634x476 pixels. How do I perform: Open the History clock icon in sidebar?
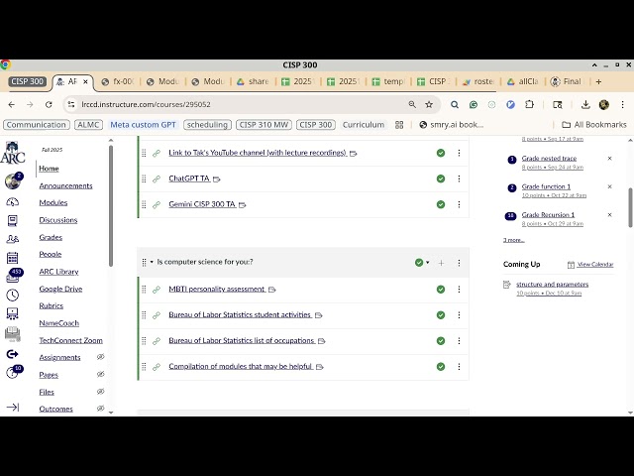coord(13,295)
